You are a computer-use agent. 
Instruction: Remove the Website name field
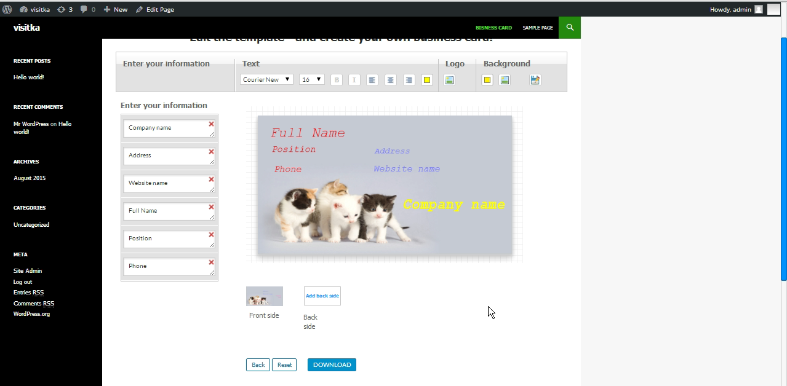pos(211,179)
